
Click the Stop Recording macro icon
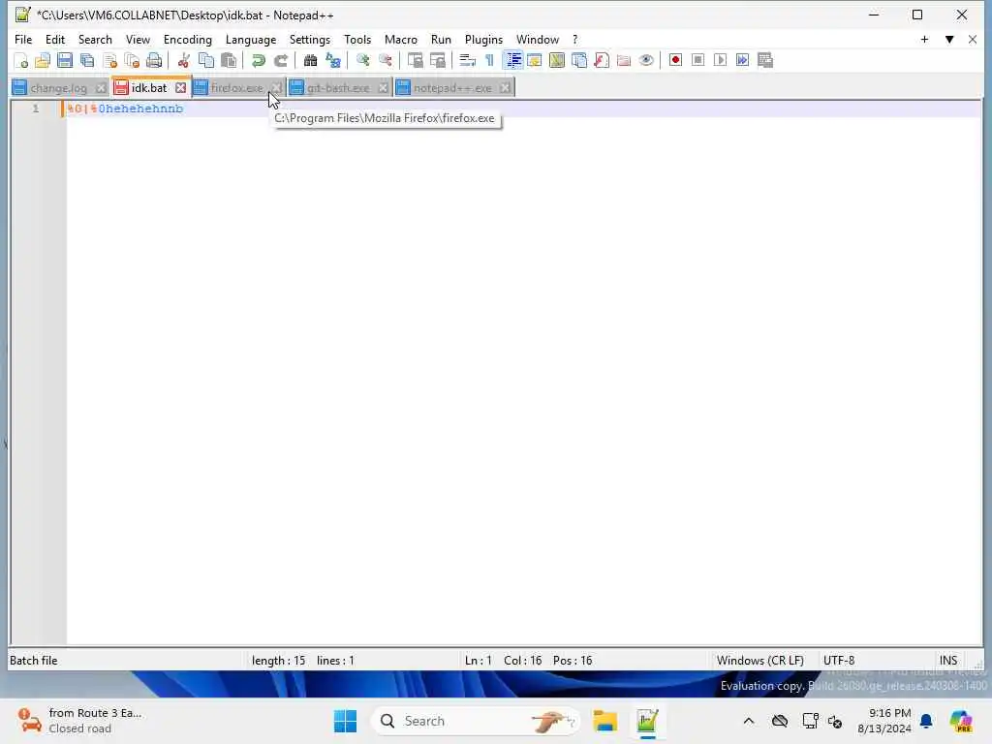tap(697, 60)
